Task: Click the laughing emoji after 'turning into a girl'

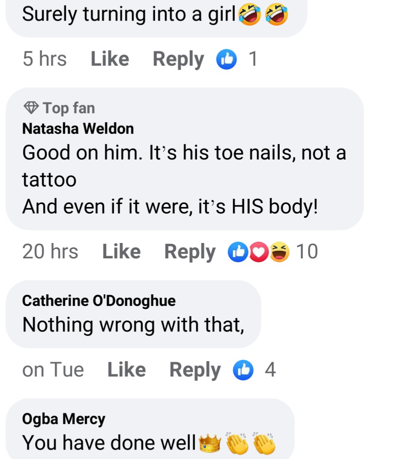Action: tap(251, 15)
